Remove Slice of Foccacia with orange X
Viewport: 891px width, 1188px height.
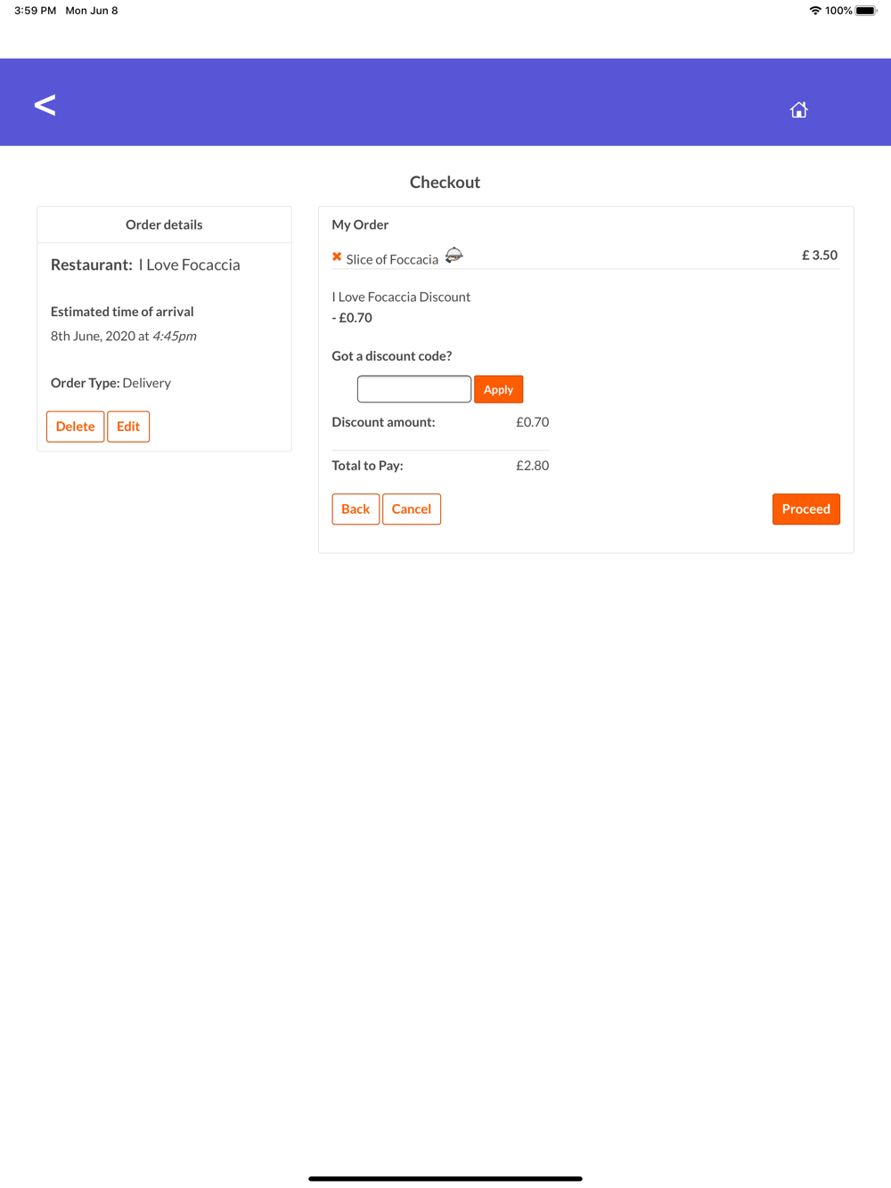pyautogui.click(x=337, y=256)
